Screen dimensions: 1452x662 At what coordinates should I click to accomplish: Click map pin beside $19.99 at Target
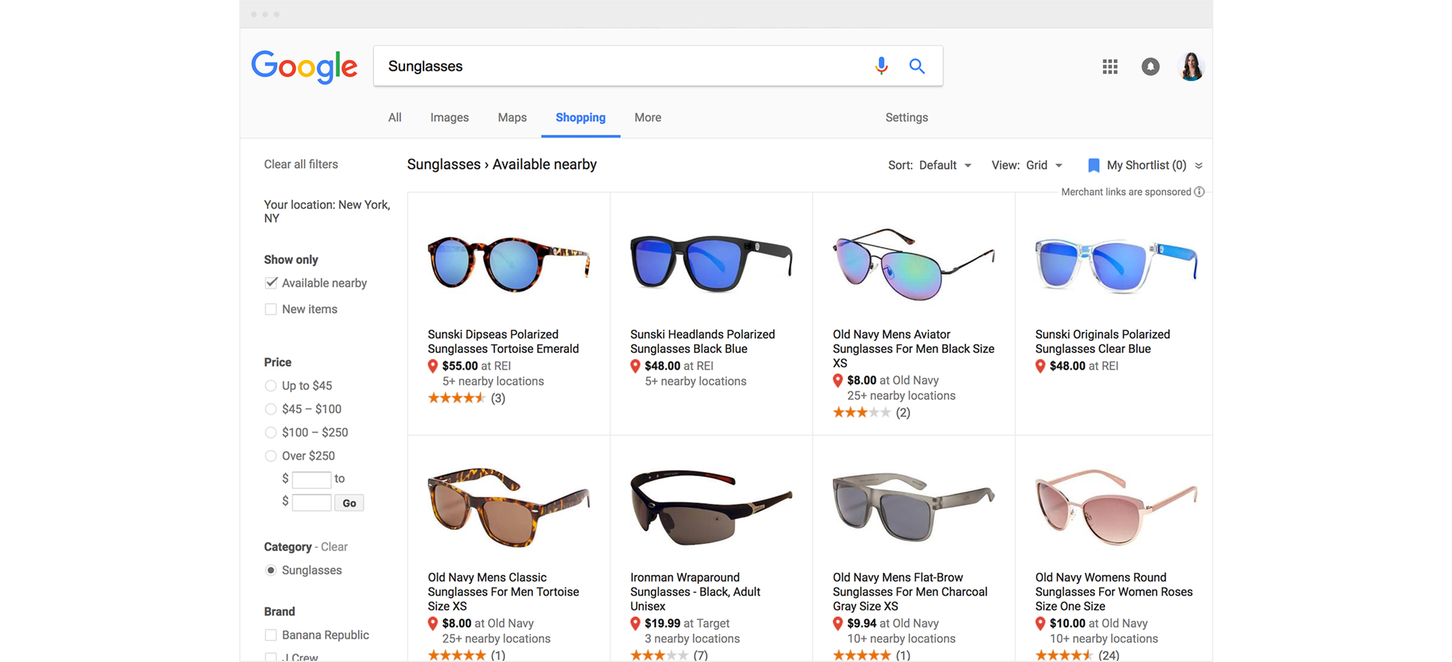[x=635, y=624]
